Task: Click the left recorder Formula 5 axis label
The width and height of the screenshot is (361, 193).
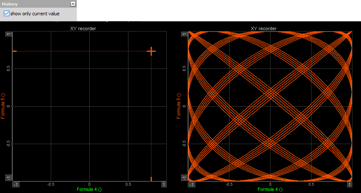Action: pyautogui.click(x=3, y=106)
